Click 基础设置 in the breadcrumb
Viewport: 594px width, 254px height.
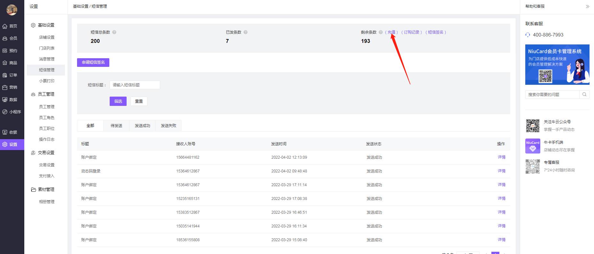(81, 6)
